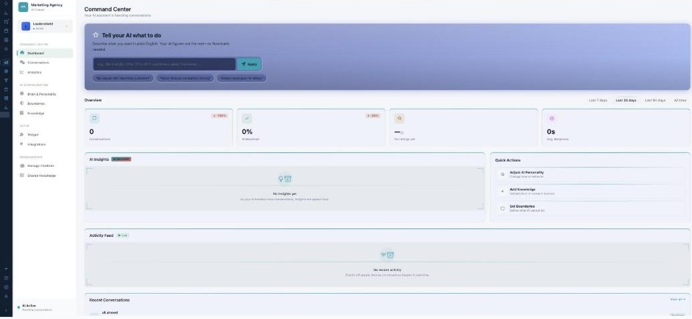Image resolution: width=692 pixels, height=319 pixels.
Task: Open Set Boundaries quick action
Action: 590,208
